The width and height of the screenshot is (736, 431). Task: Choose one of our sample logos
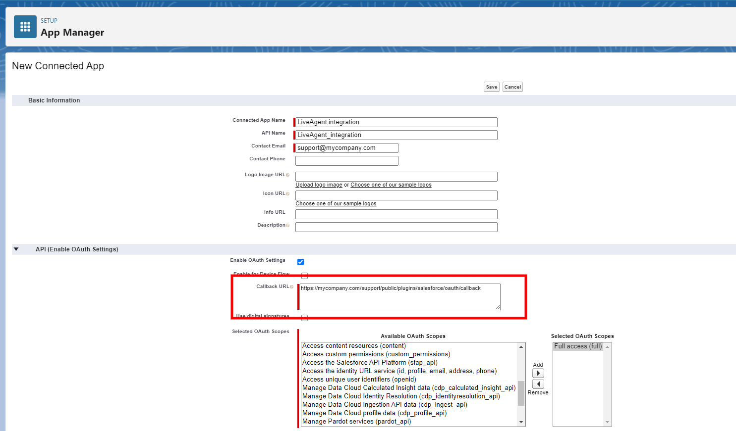tap(336, 203)
